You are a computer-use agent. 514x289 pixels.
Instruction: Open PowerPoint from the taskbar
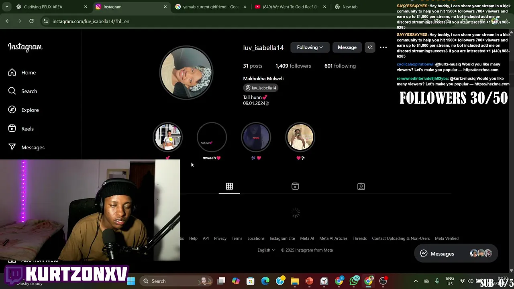pos(309,281)
